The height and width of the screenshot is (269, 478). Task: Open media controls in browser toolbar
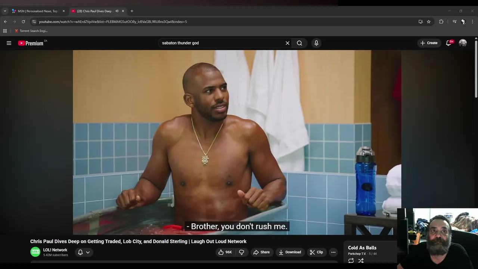point(454,22)
